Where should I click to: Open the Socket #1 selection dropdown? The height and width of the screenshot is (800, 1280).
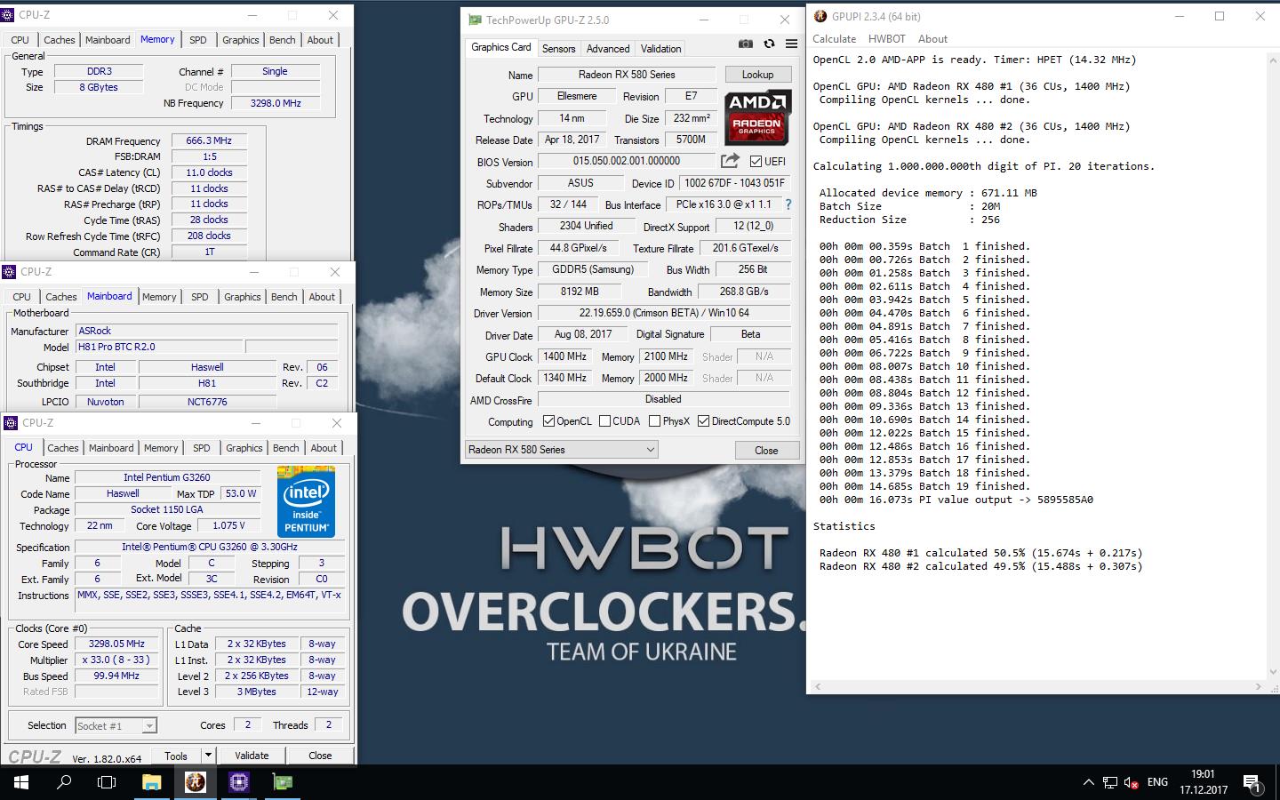point(116,726)
